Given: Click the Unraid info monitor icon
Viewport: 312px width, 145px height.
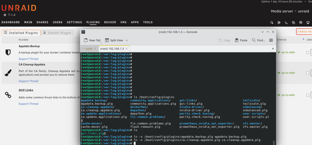Looking at the screenshot, I should [x=308, y=22].
